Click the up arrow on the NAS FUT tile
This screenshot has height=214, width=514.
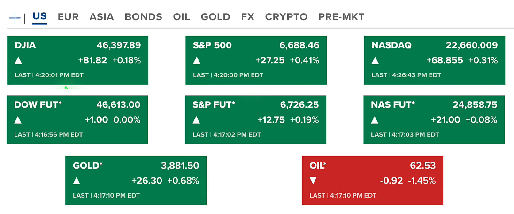(375, 120)
